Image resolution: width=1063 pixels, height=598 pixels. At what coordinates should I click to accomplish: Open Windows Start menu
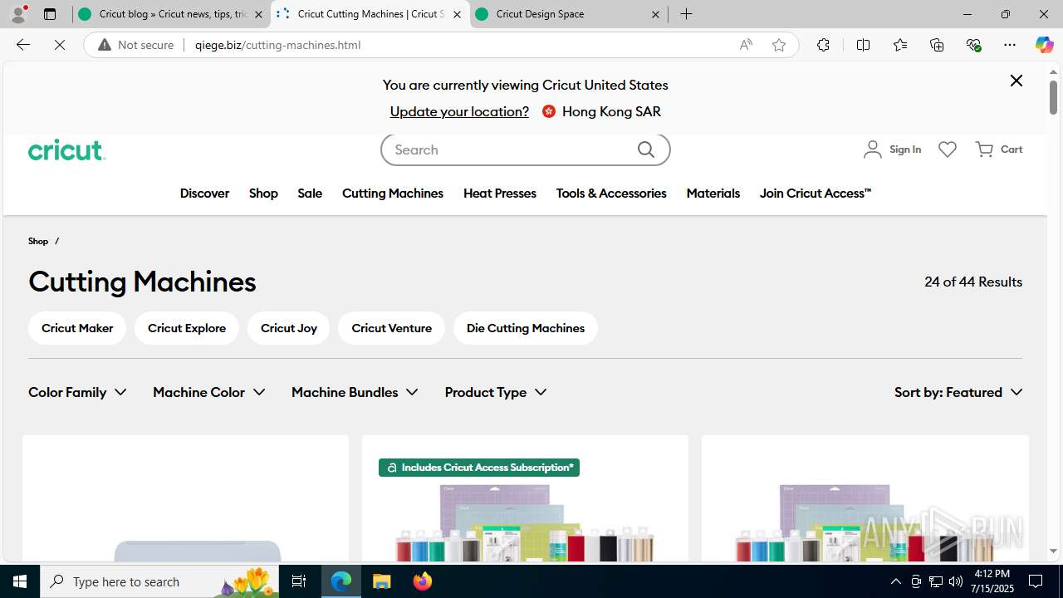click(x=20, y=581)
